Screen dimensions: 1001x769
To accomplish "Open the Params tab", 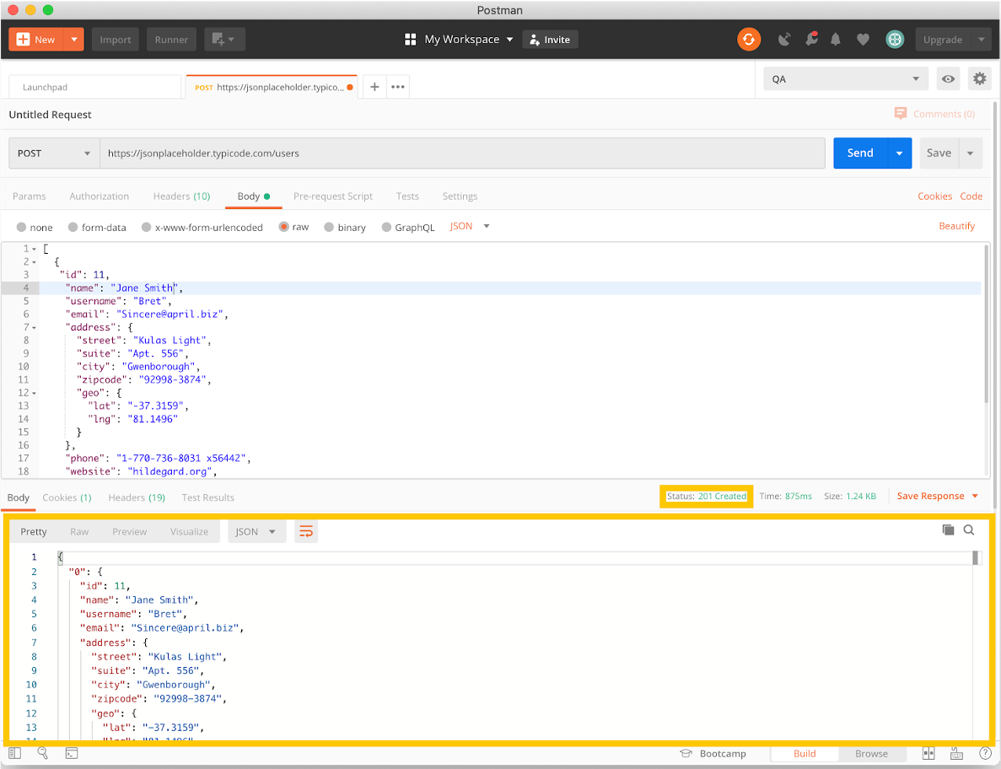I will click(30, 196).
